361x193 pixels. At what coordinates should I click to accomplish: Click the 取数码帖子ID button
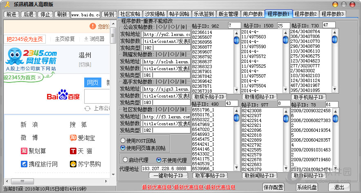tap(309, 175)
